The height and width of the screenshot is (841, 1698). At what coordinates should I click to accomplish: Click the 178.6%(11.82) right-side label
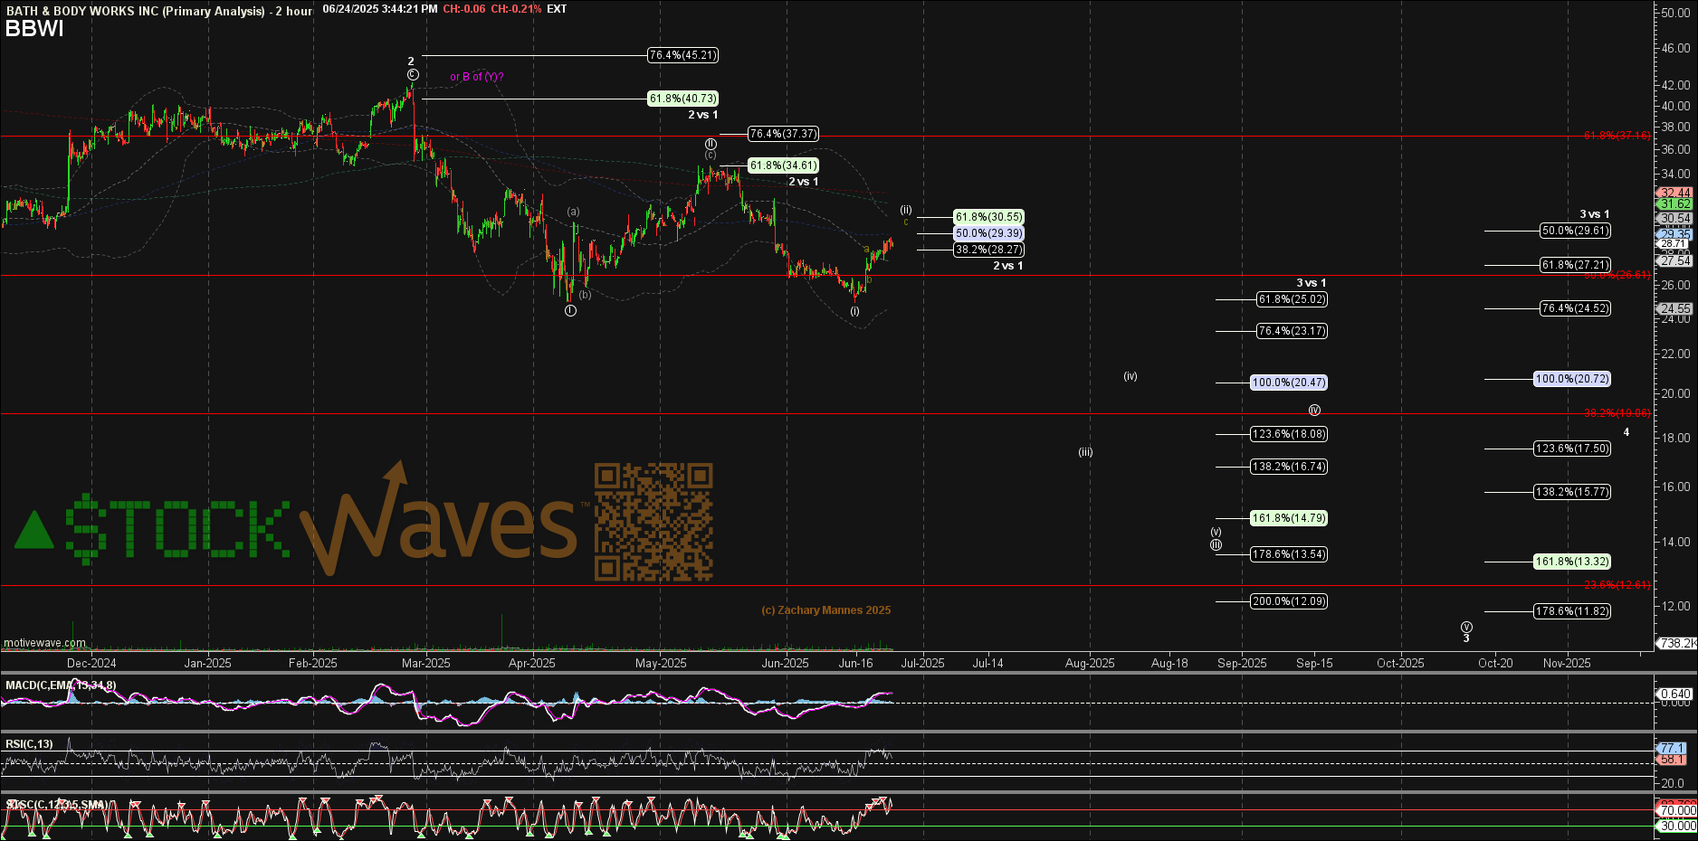pos(1572,611)
